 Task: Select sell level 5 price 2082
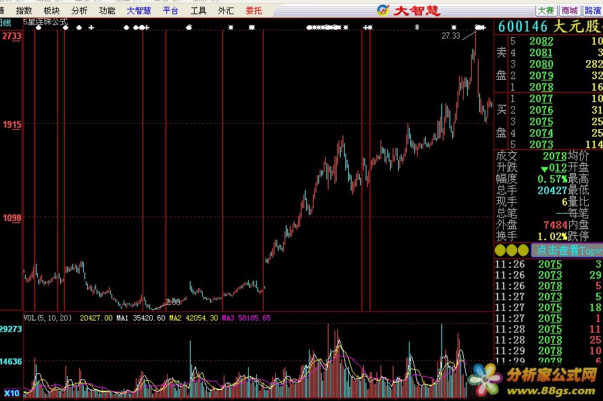coord(541,41)
